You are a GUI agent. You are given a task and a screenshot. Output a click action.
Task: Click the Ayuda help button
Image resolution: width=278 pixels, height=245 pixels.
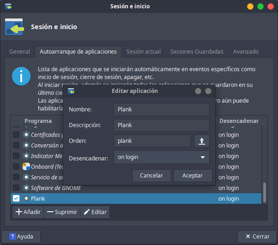point(21,237)
